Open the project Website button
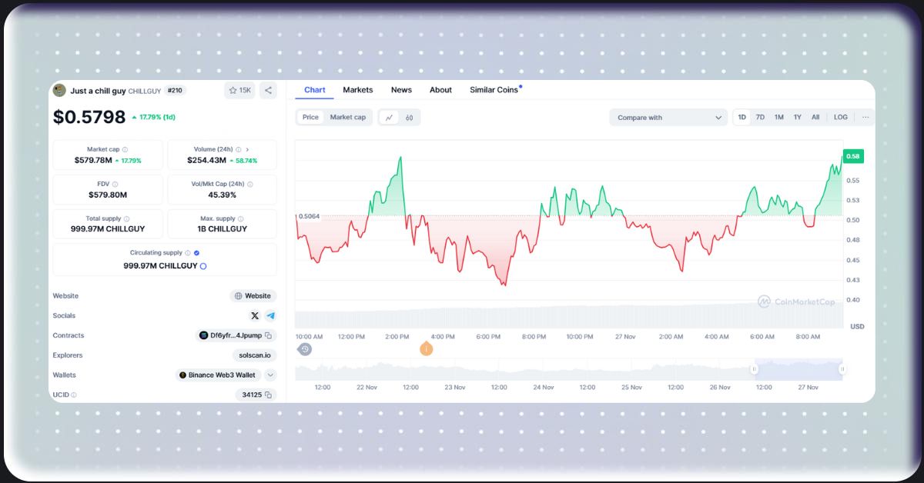924x483 pixels. (x=253, y=295)
